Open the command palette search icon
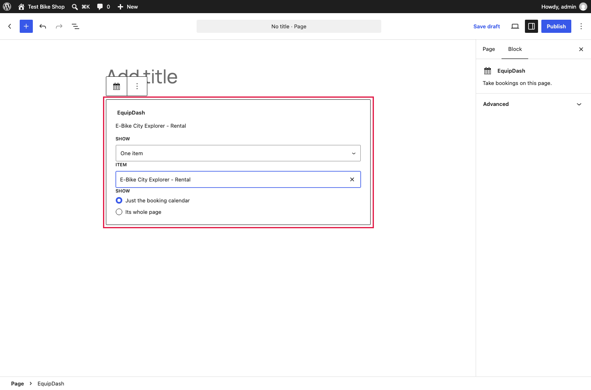591x390 pixels. click(x=81, y=7)
